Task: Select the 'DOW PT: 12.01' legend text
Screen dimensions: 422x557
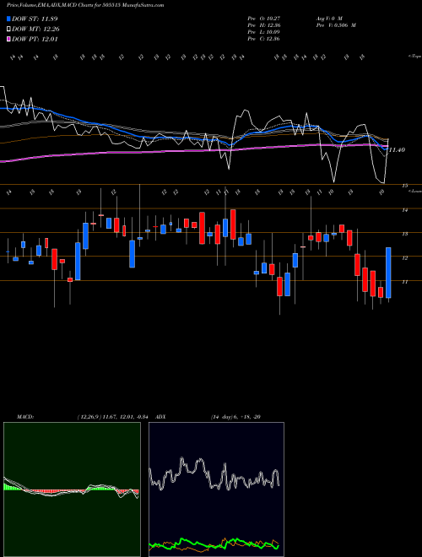Action: (35, 39)
